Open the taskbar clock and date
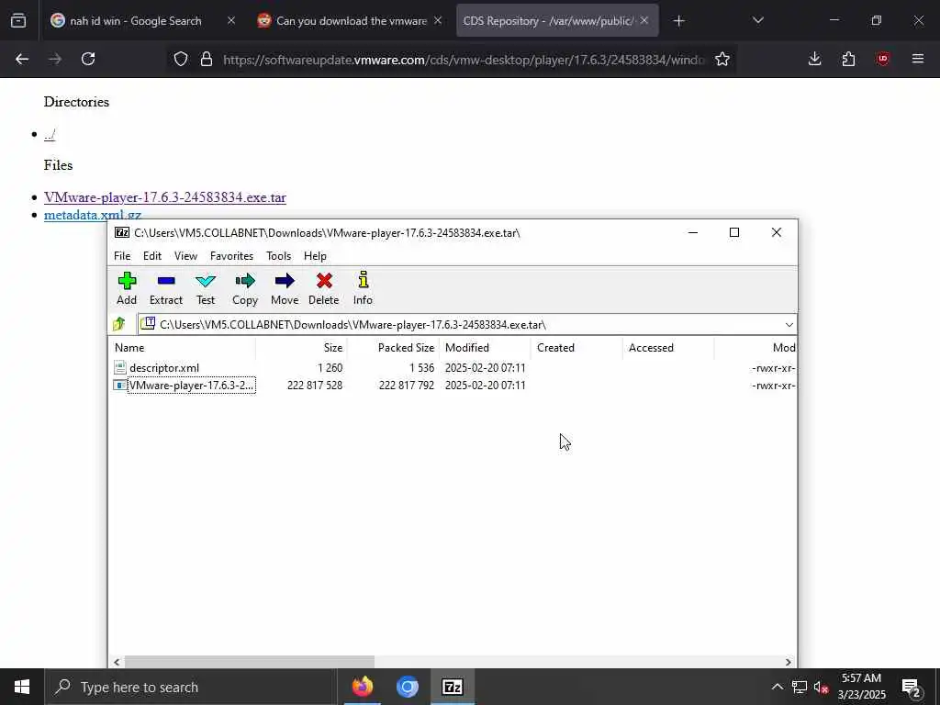Image resolution: width=940 pixels, height=705 pixels. pyautogui.click(x=861, y=687)
